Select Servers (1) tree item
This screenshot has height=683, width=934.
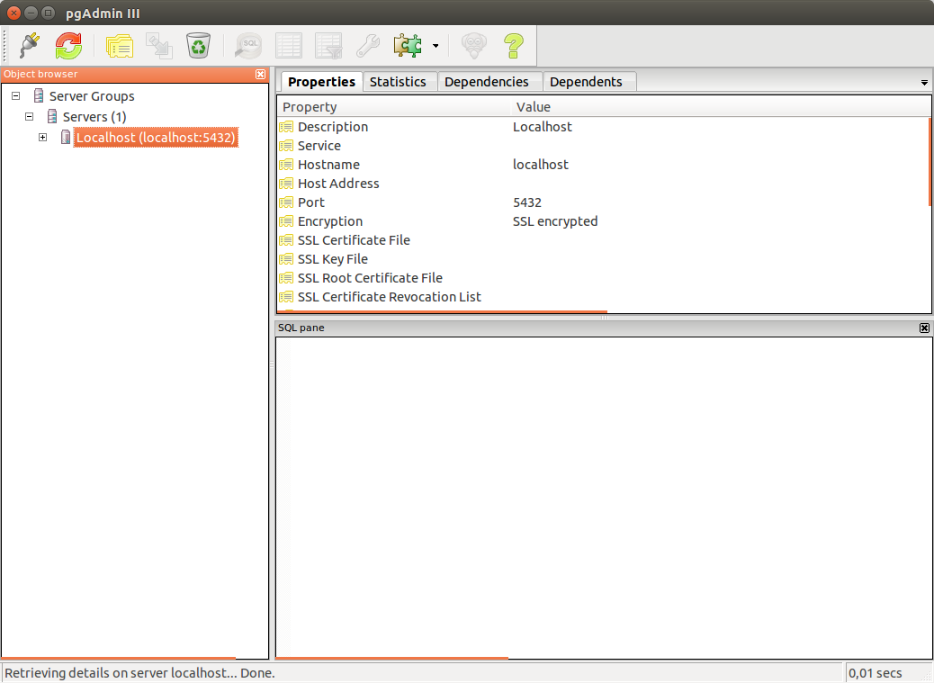coord(94,117)
